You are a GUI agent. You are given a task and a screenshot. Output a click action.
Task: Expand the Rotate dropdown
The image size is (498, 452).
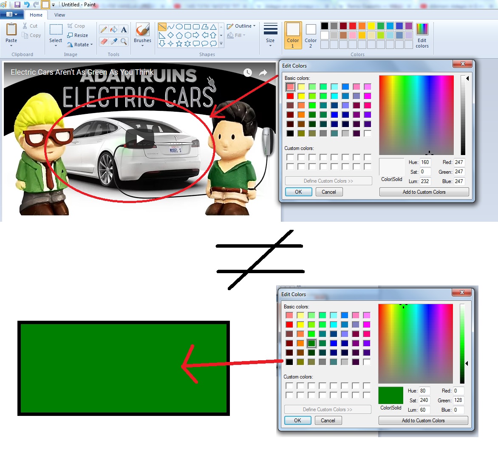tap(80, 45)
